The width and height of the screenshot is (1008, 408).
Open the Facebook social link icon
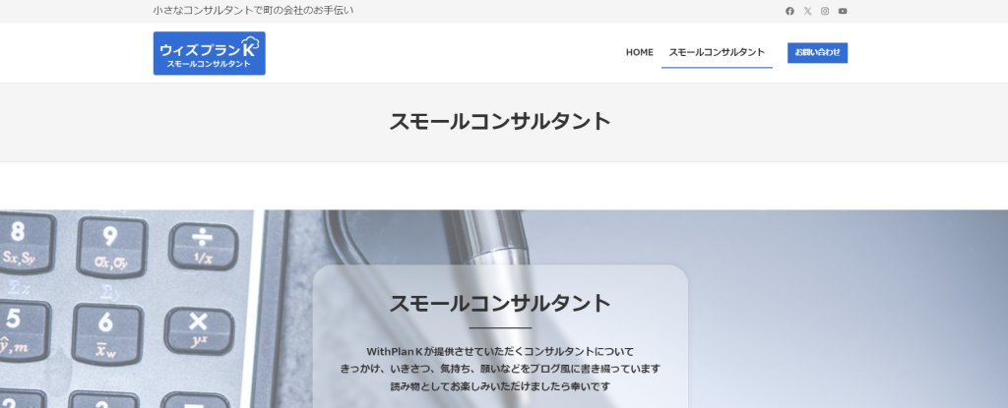point(789,11)
